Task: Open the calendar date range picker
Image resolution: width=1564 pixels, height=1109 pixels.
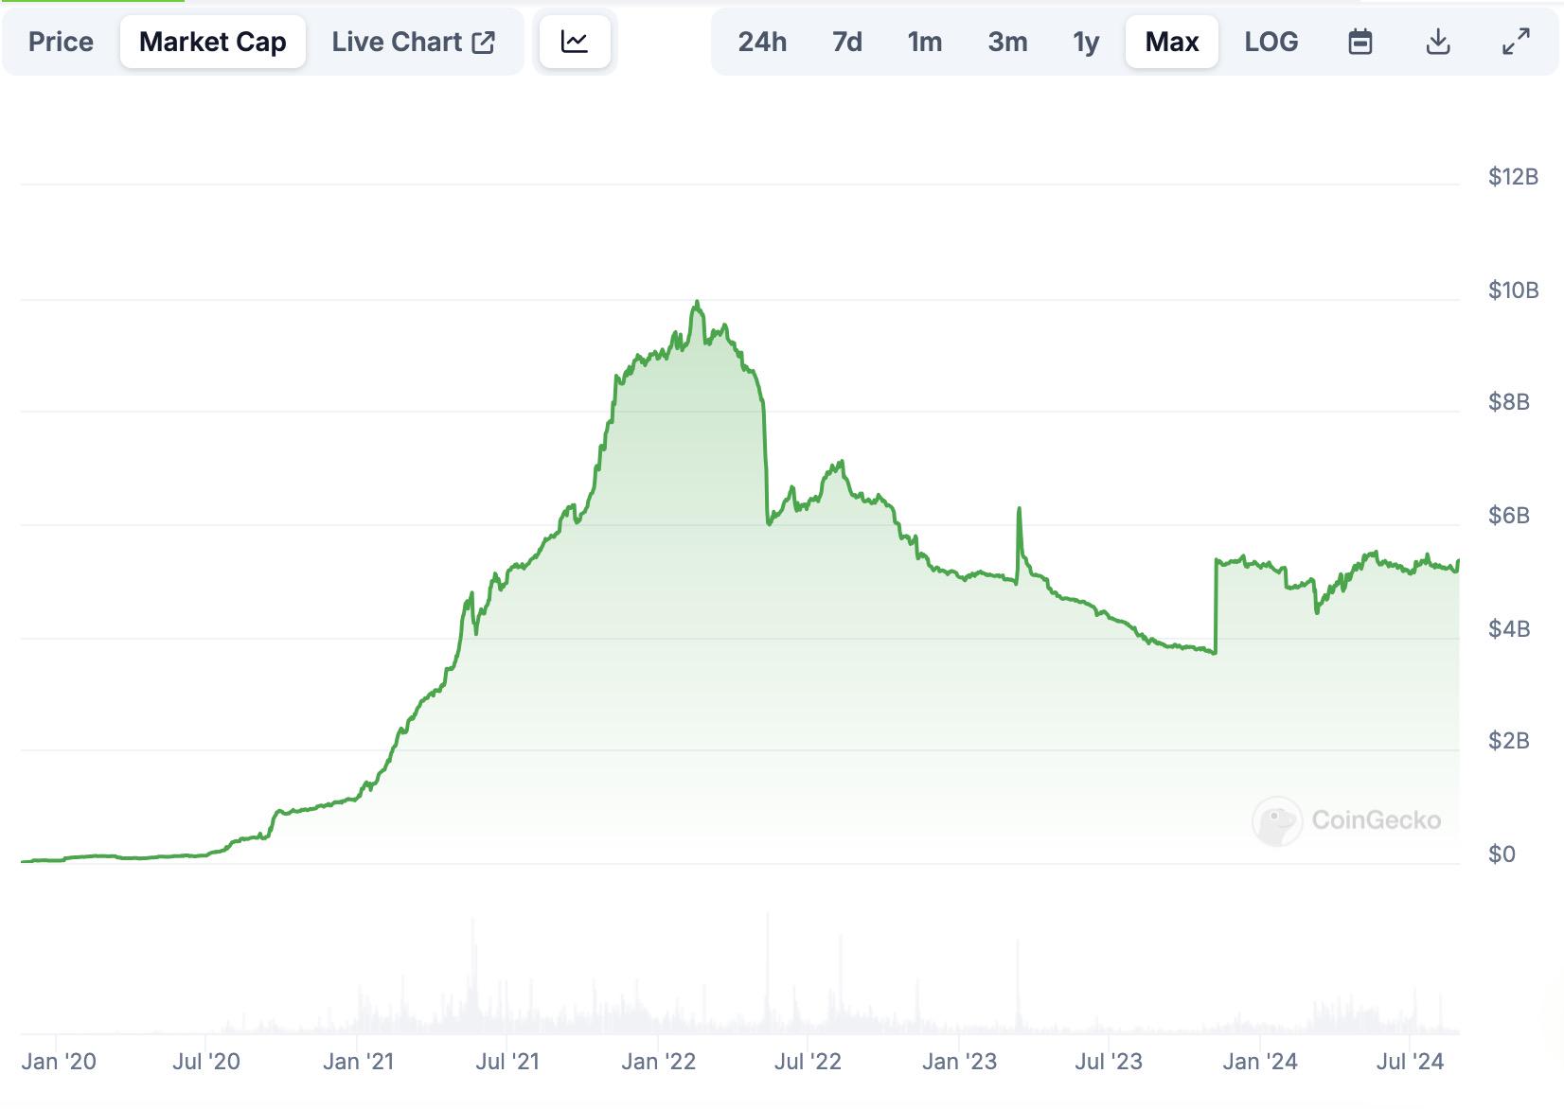Action: (1360, 42)
